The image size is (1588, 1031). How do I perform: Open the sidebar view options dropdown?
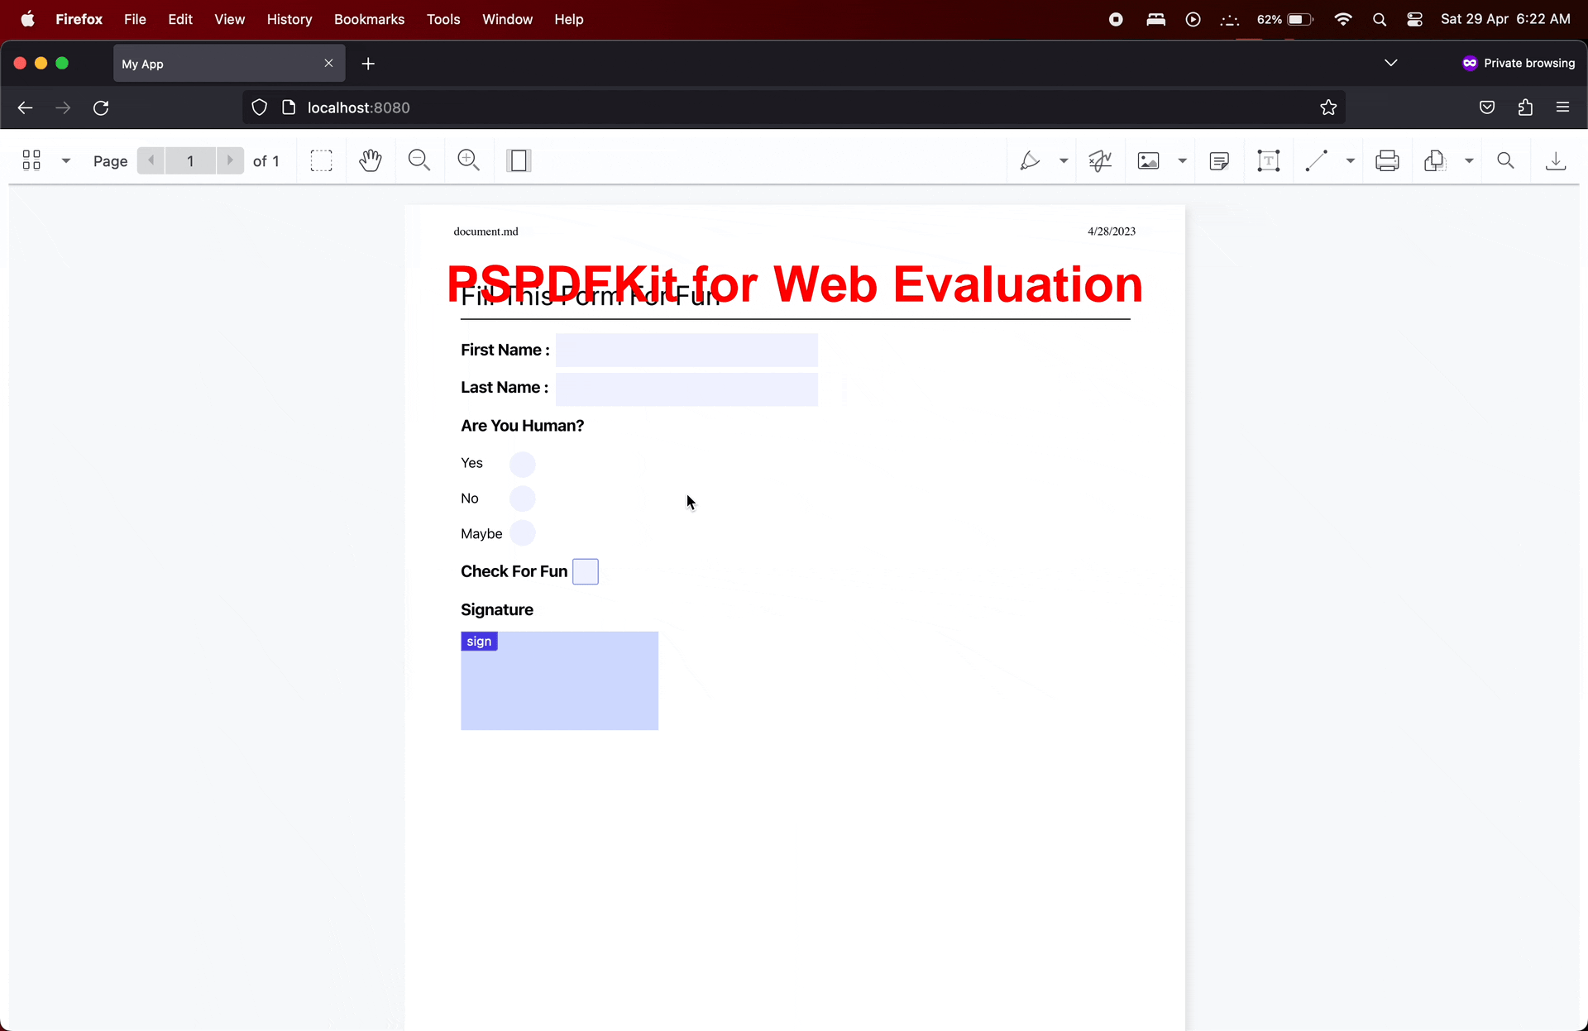(66, 160)
